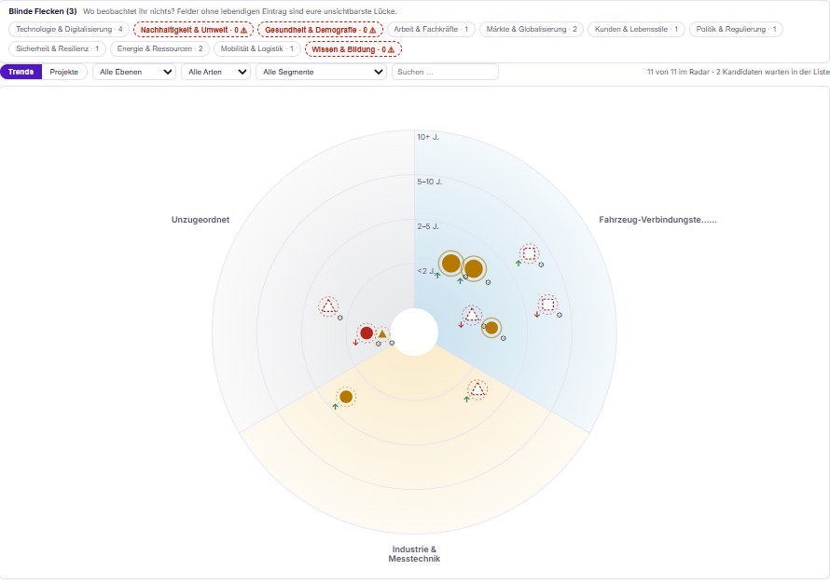Image resolution: width=830 pixels, height=583 pixels.
Task: Click the 'Unzugeordnet' sector label
Action: point(201,220)
